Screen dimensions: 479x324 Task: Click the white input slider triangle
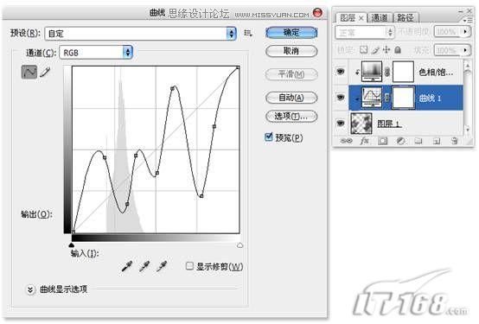tap(239, 245)
